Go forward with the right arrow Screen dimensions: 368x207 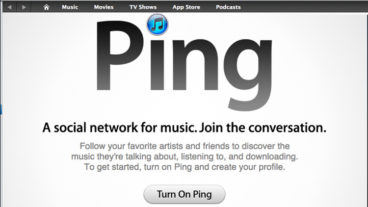(x=24, y=7)
